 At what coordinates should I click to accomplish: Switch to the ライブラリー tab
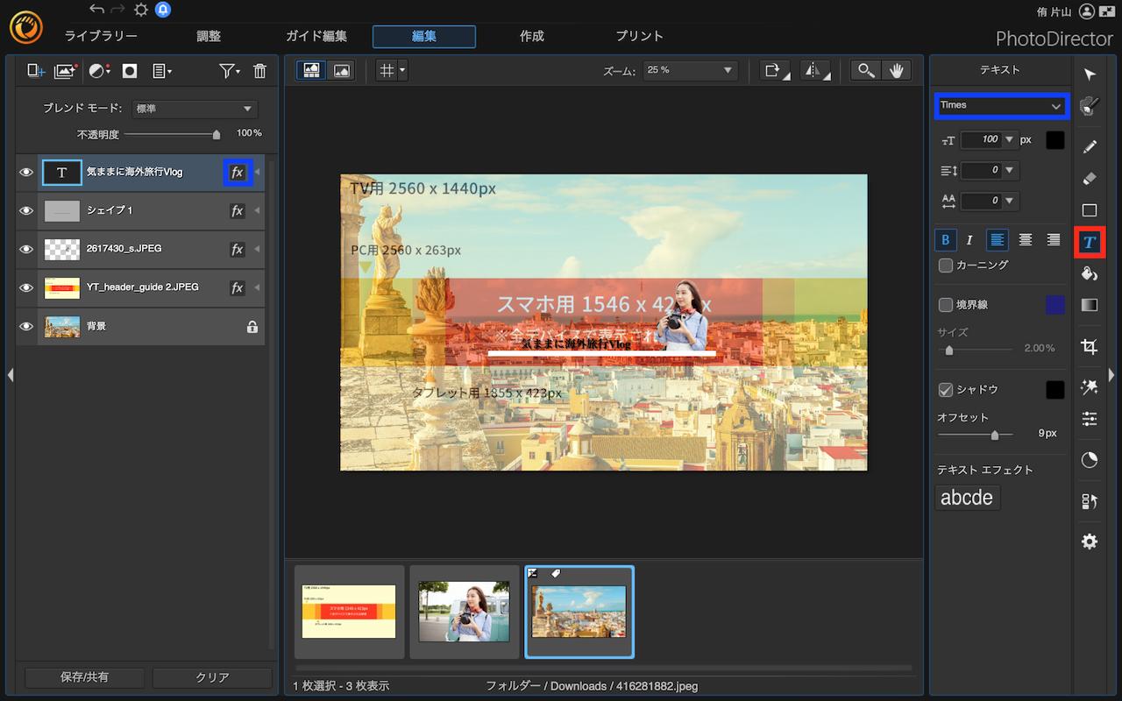point(101,36)
